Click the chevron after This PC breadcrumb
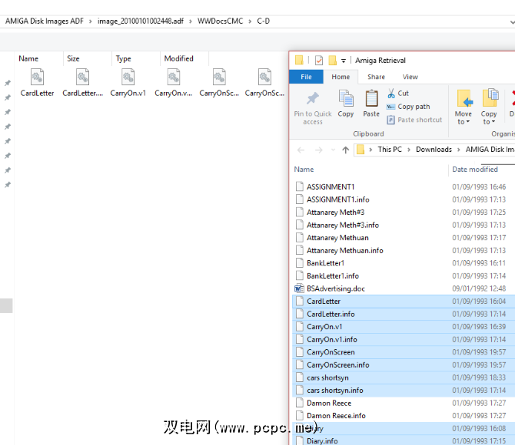This screenshot has height=445, width=515. [409, 150]
